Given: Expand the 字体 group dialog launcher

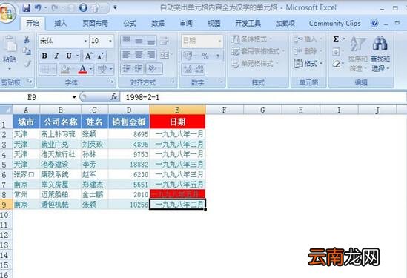Looking at the screenshot, I should [x=112, y=82].
